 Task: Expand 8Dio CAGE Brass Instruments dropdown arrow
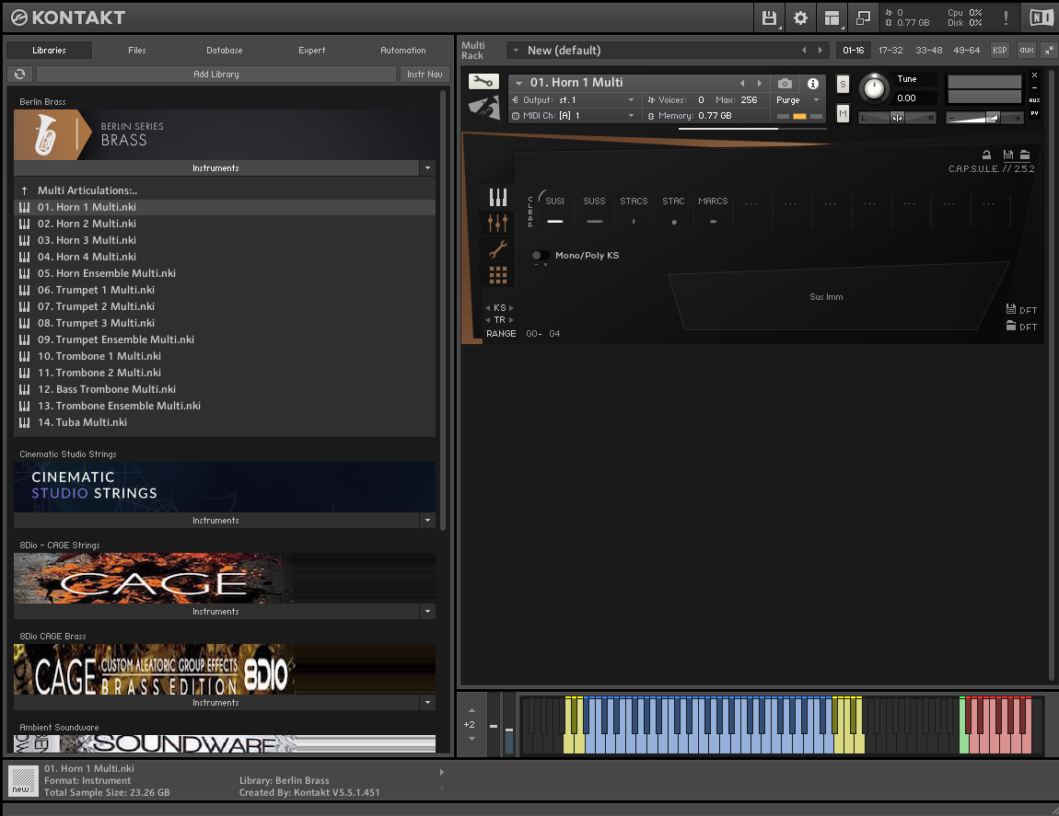tap(427, 703)
